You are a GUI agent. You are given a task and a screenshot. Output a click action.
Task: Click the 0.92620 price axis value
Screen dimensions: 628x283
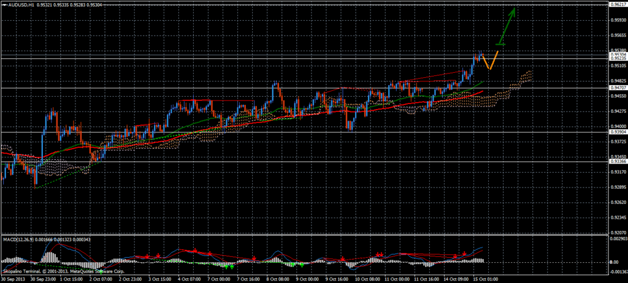tap(619, 202)
